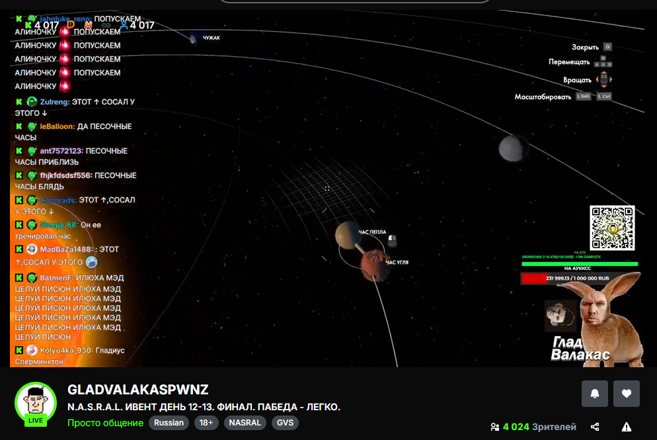Screen dimensions: 657x440
Task: Click the ЧАС УГЛЯ planet label
Action: 397,262
